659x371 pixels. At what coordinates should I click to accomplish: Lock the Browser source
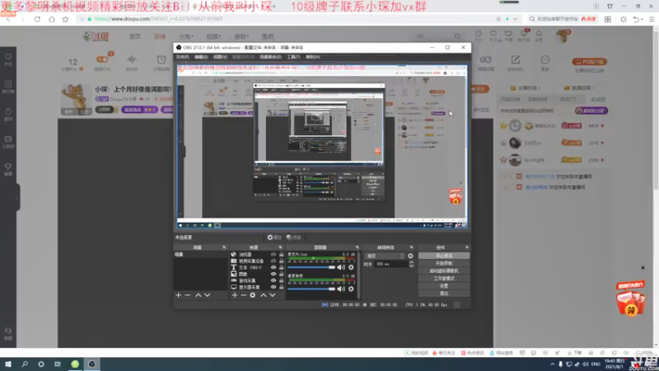click(x=281, y=255)
